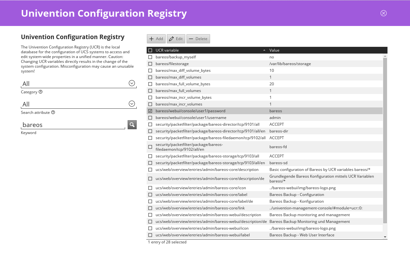Click the bareos/filestorage variable name
The height and width of the screenshot is (262, 410).
(x=172, y=64)
